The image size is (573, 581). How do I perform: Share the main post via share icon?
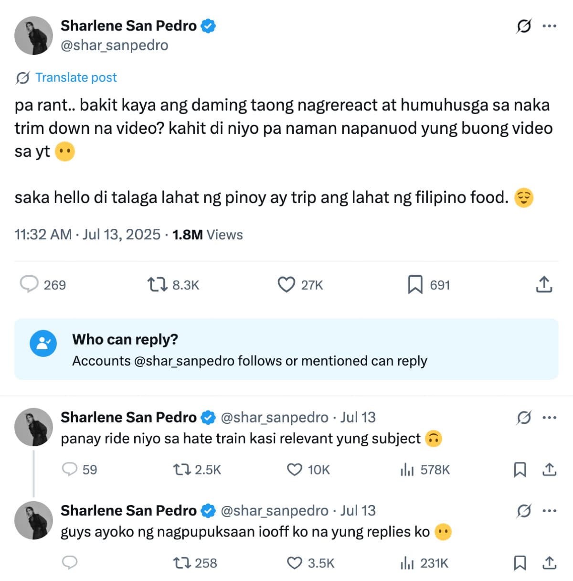point(544,284)
